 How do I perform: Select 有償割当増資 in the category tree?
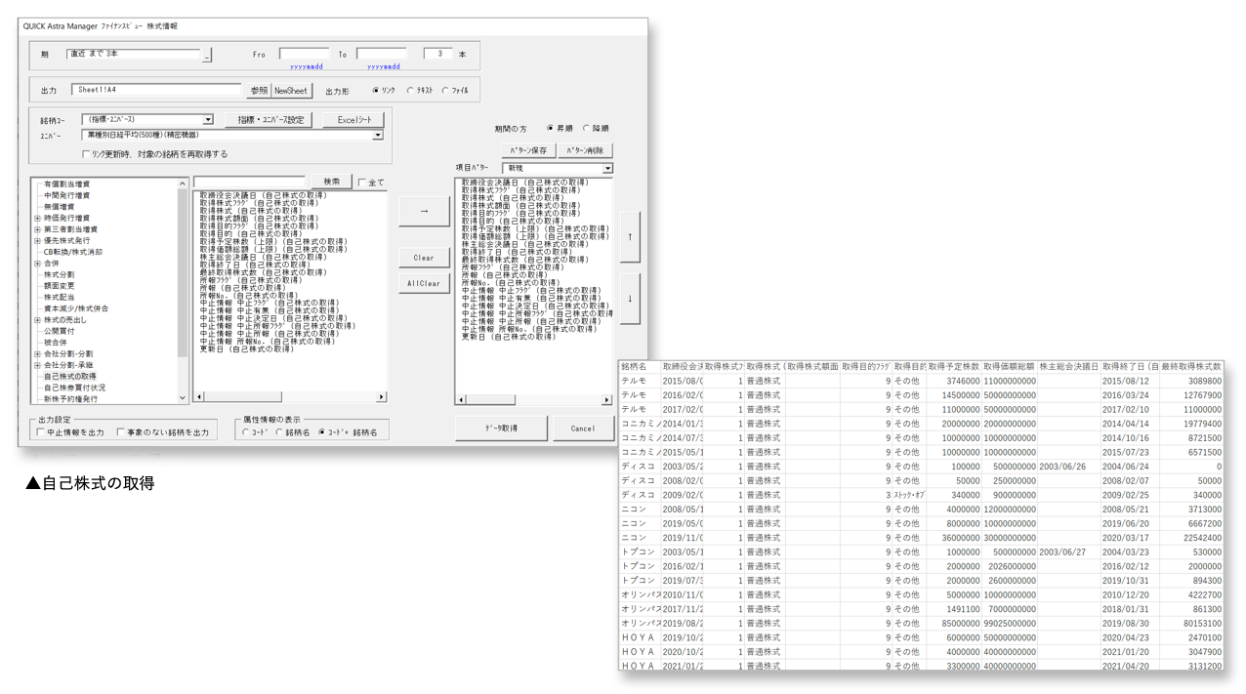(66, 184)
